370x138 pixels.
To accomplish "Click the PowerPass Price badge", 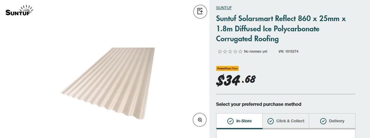I will click(227, 69).
